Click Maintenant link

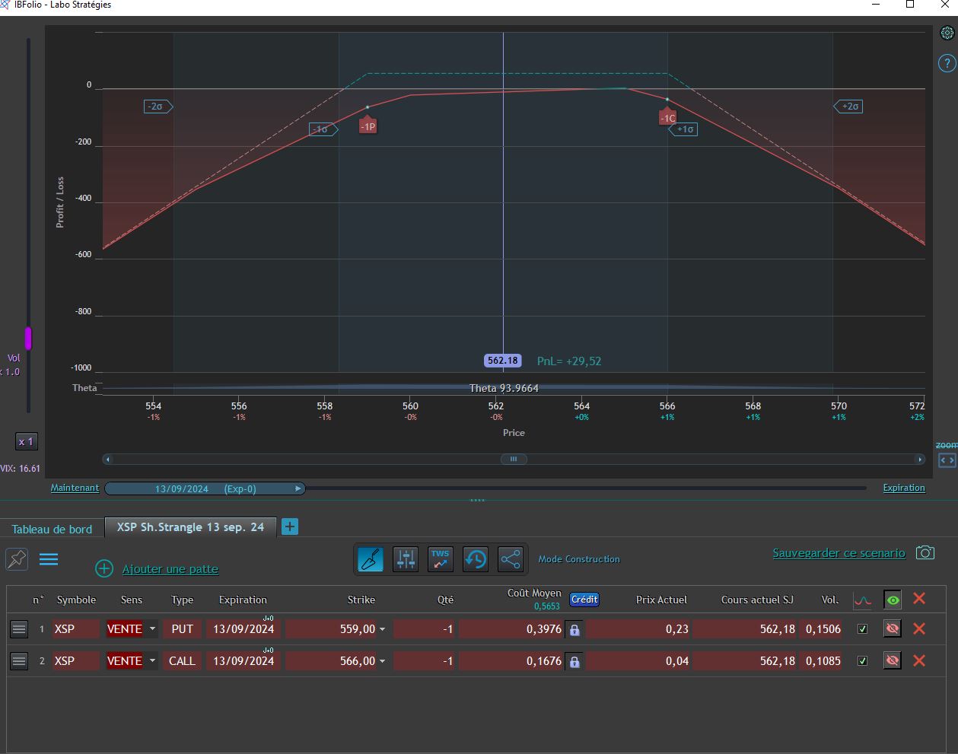tap(75, 488)
